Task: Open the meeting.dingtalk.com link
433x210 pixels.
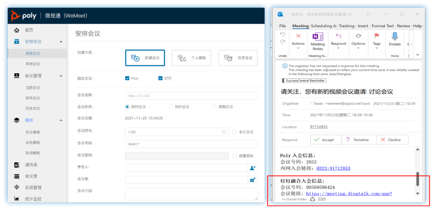Action: tap(349, 194)
